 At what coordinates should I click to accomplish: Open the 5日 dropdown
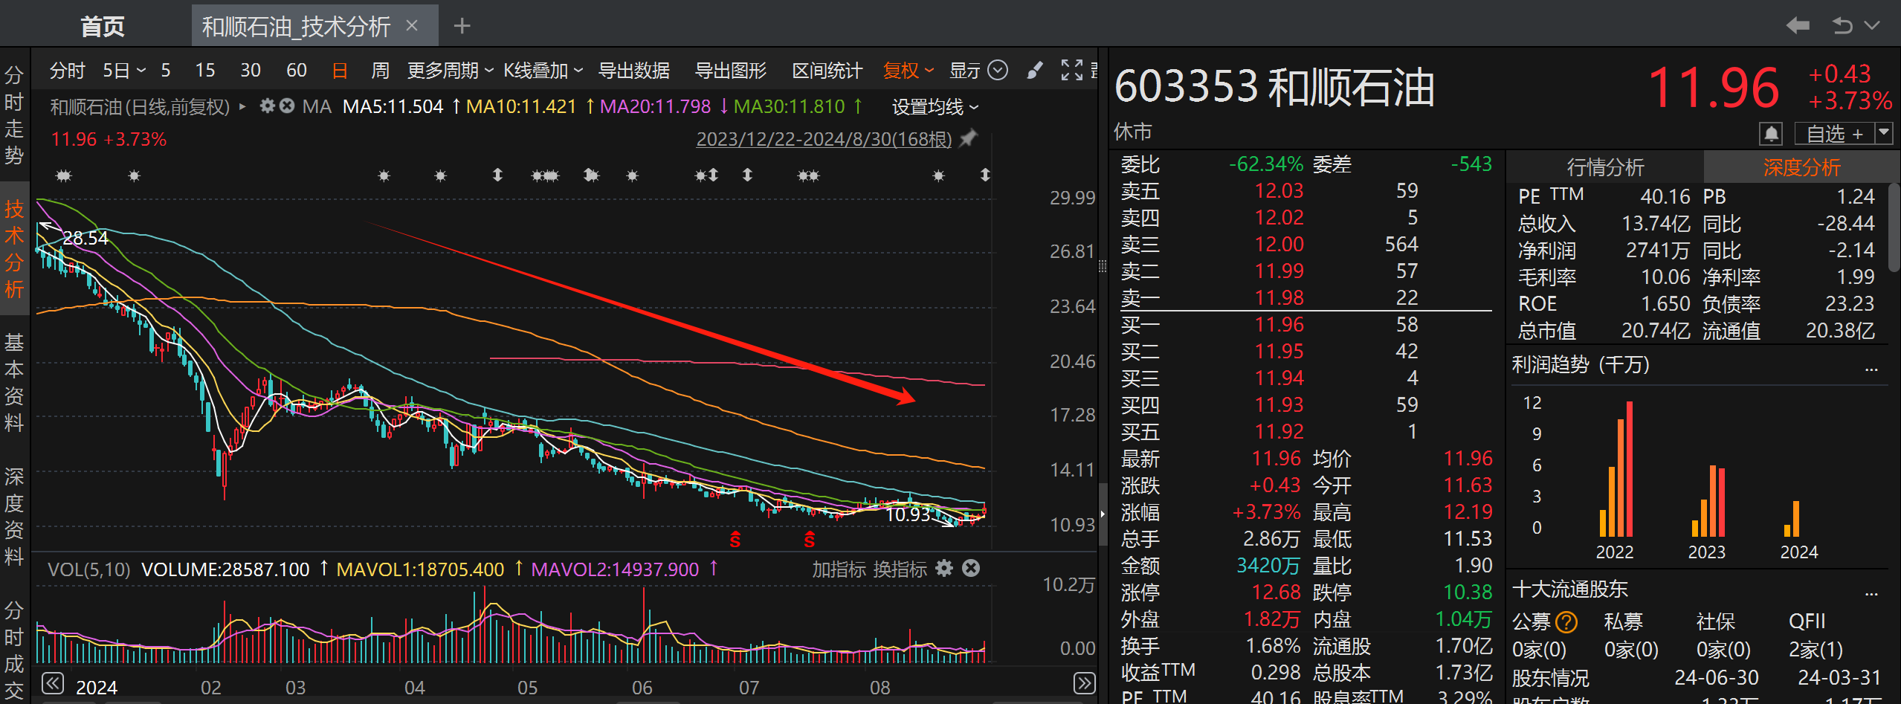coord(124,71)
